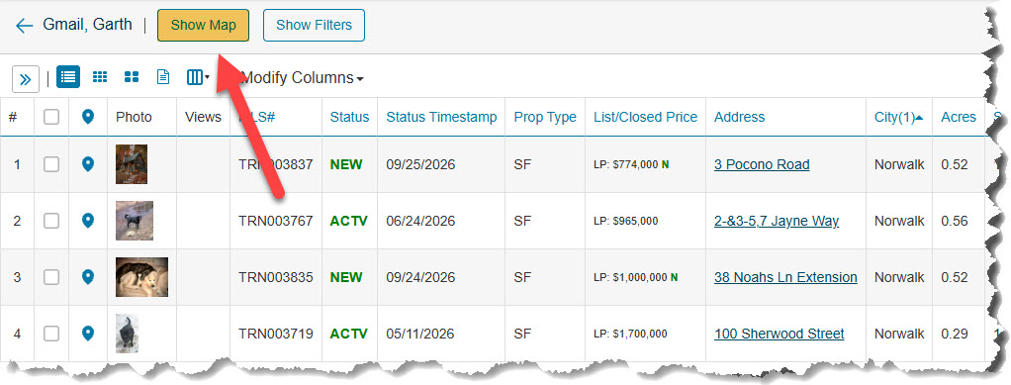
Task: Check the box for row 1
Action: click(51, 164)
